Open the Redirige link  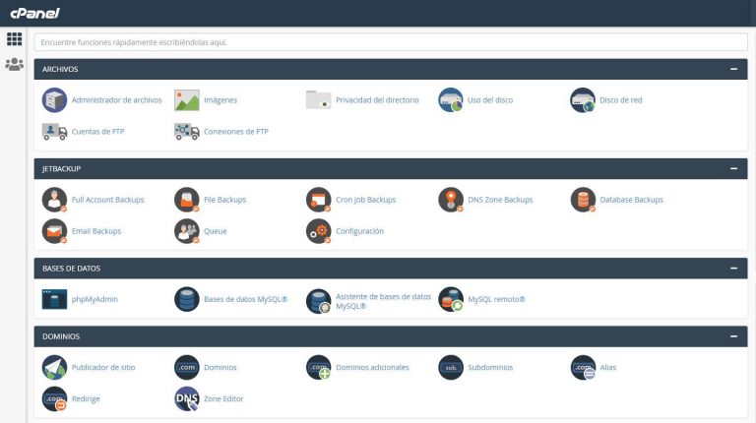tap(86, 399)
